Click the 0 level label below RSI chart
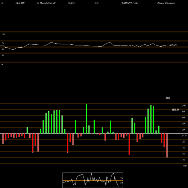Image resolution: width=188 pixels, height=188 pixels. (2, 64)
